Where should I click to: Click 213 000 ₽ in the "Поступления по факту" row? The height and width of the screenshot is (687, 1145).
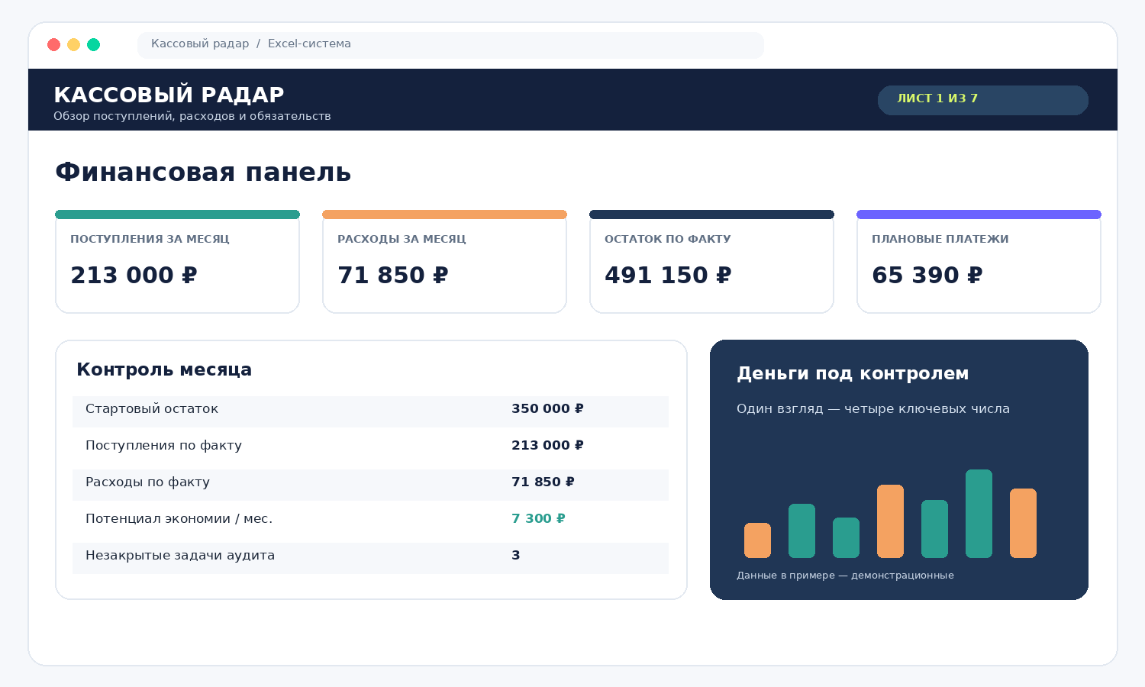point(547,446)
